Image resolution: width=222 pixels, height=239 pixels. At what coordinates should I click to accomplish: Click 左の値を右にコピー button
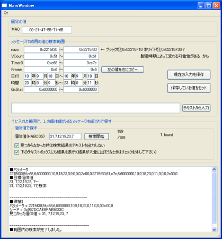[122, 70]
